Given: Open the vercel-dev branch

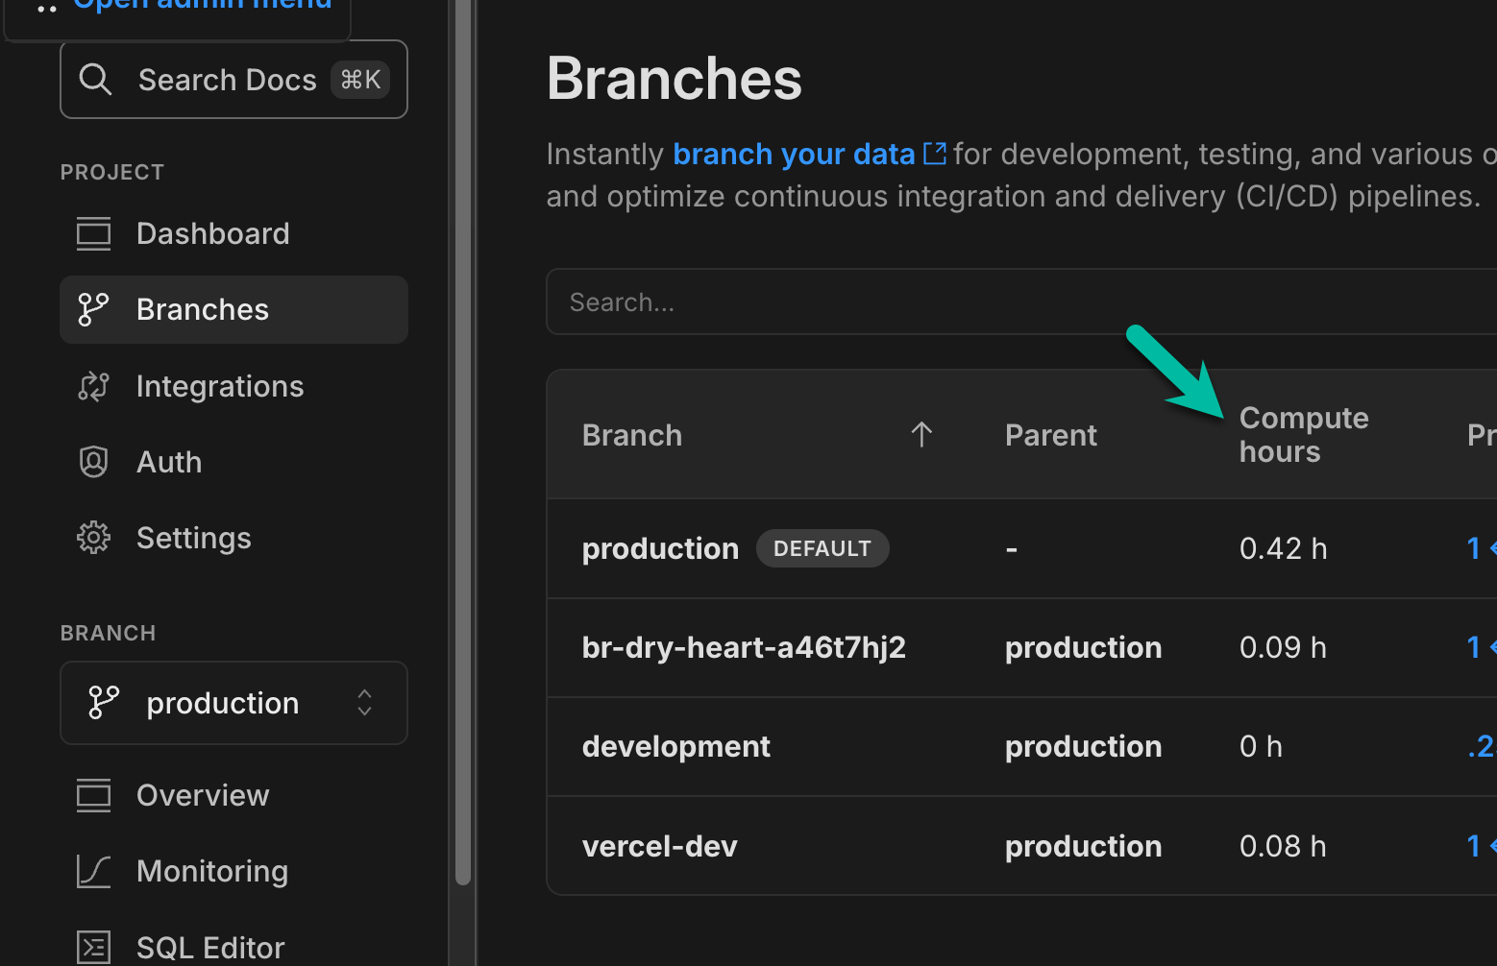Looking at the screenshot, I should [659, 846].
